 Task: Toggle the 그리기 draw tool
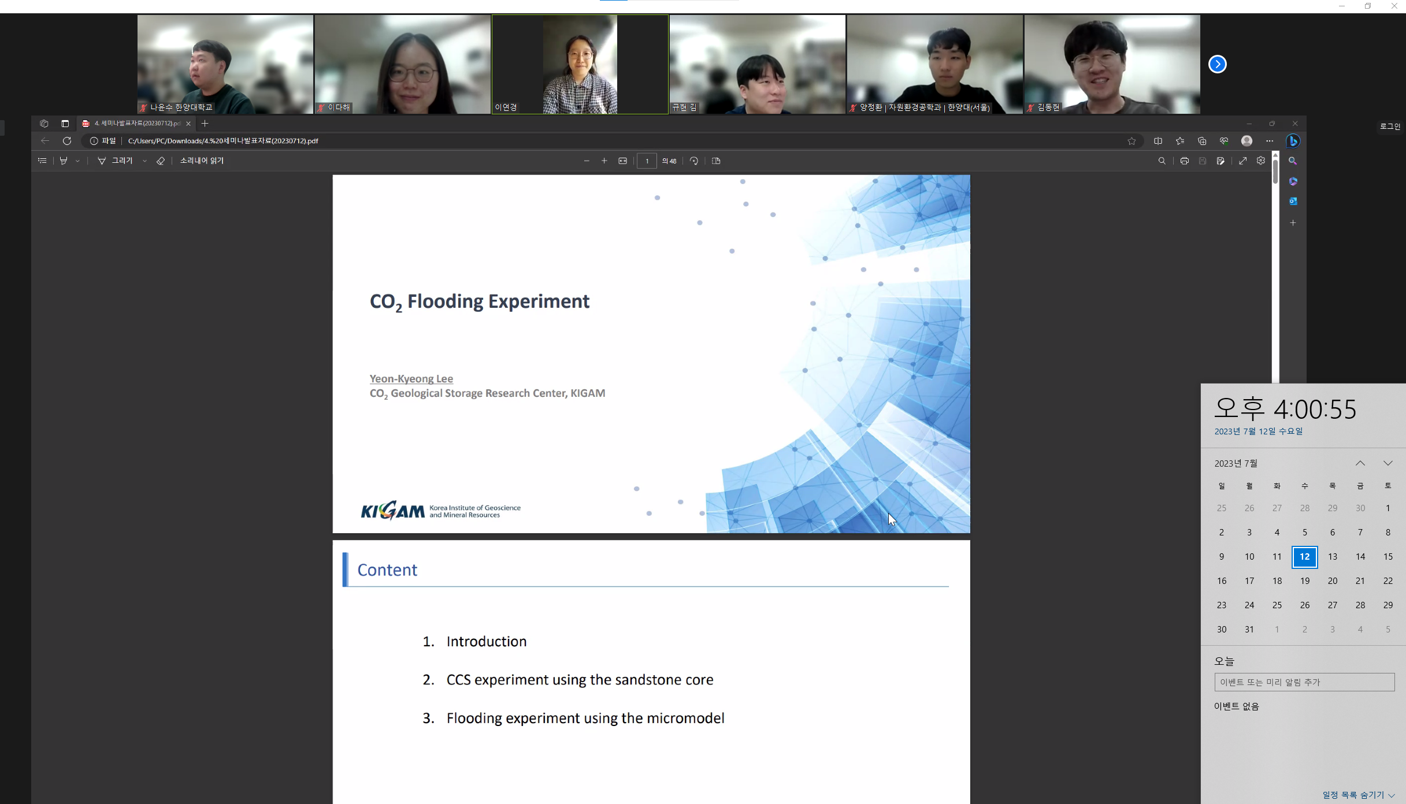click(x=116, y=161)
